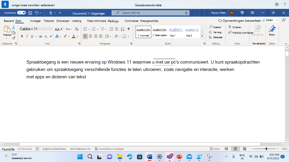Viewport: 289px width, 162px height.
Task: Toggle show paragraph marks
Action: [x=129, y=29]
